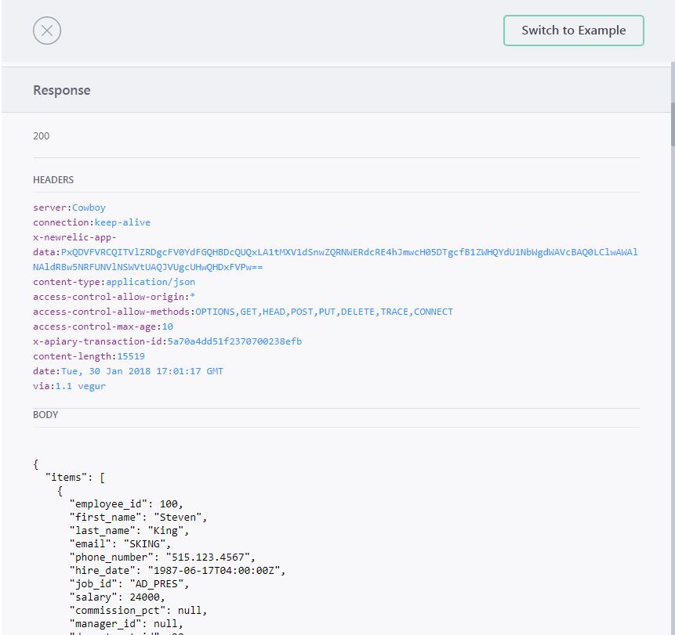The height and width of the screenshot is (635, 675).
Task: Close the response panel with the X icon
Action: pos(47,31)
